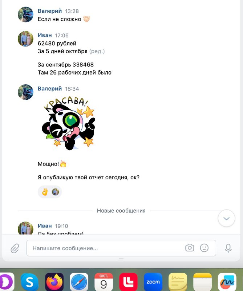Open Freeform app in the dock
The image size is (243, 291).
(227, 282)
